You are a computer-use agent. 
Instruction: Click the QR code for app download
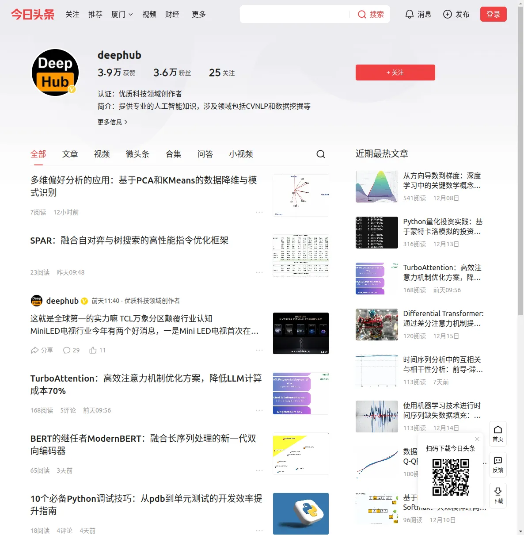(451, 477)
